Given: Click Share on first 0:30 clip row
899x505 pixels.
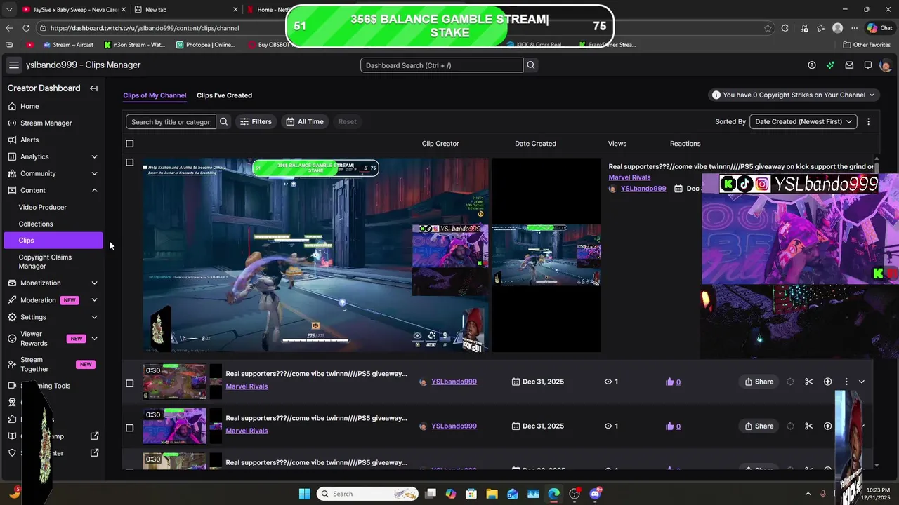Looking at the screenshot, I should pyautogui.click(x=759, y=382).
